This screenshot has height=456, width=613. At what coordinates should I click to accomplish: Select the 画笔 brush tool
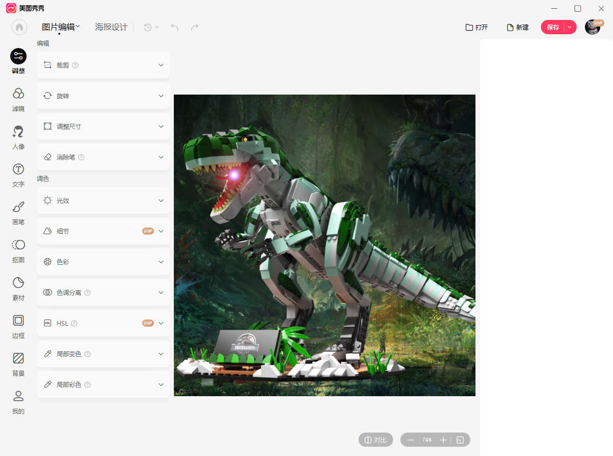(x=18, y=213)
